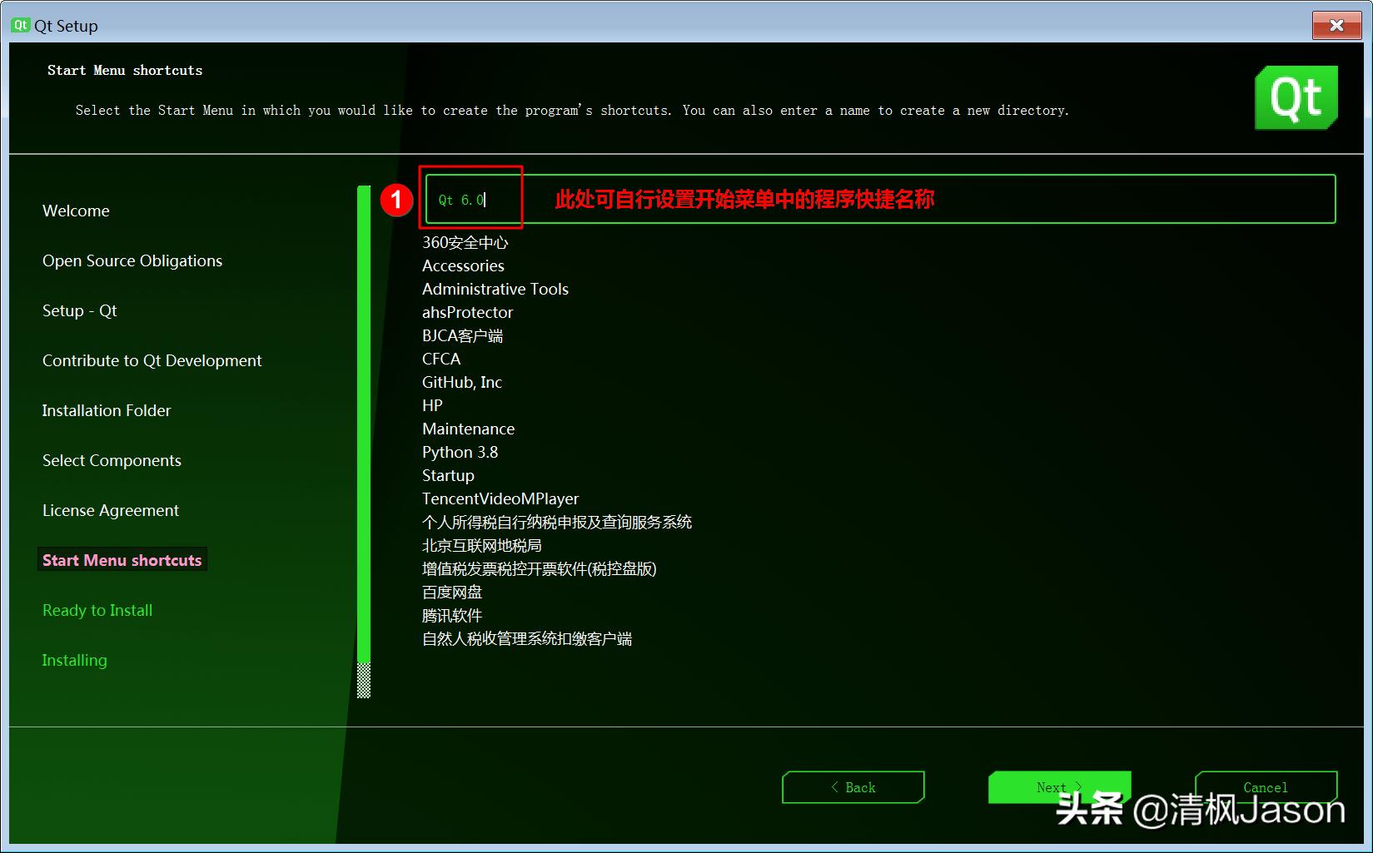Select the 百度网盘 folder entry
1373x853 pixels.
click(451, 592)
